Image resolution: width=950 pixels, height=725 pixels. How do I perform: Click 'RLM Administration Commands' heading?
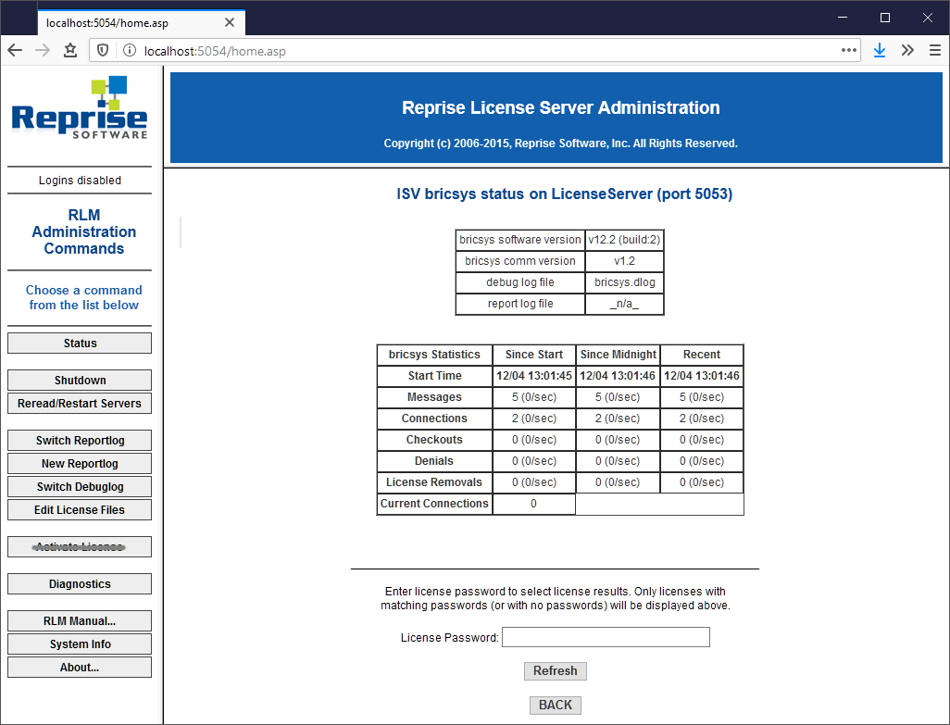pos(84,232)
